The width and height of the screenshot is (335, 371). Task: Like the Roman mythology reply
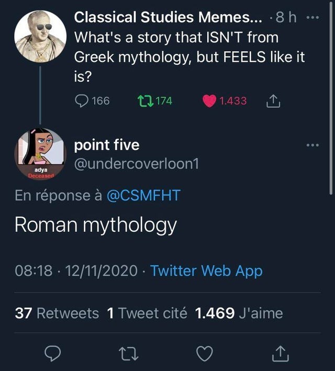pos(204,355)
